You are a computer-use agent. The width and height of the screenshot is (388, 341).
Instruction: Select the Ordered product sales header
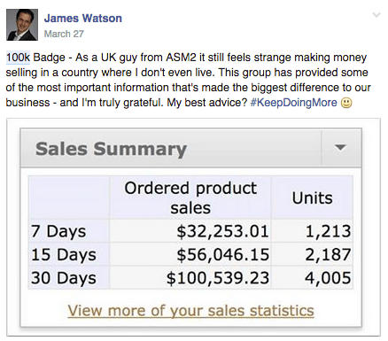tap(190, 198)
